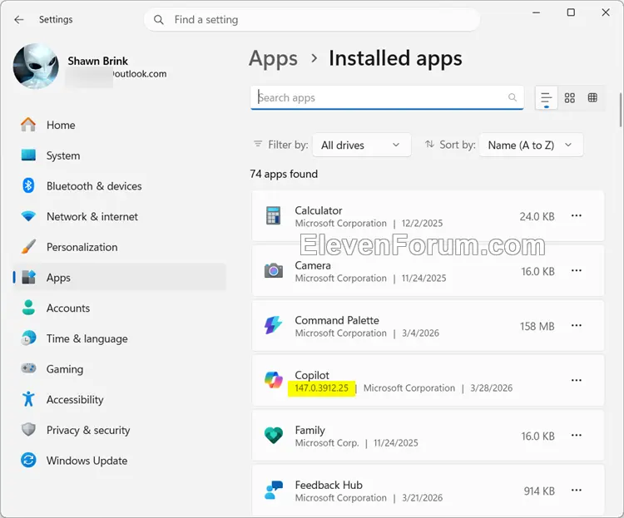Click the search magnifier in Find a setting
624x518 pixels.
click(x=158, y=19)
